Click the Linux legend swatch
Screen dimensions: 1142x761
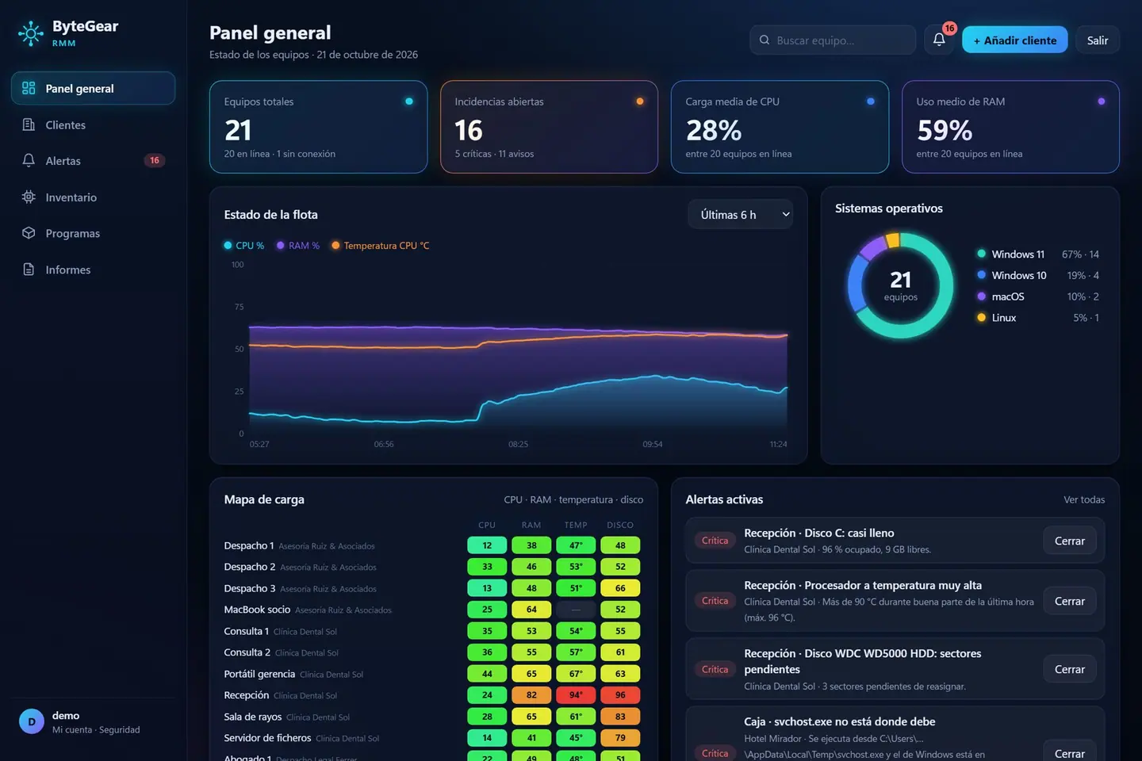click(x=982, y=317)
